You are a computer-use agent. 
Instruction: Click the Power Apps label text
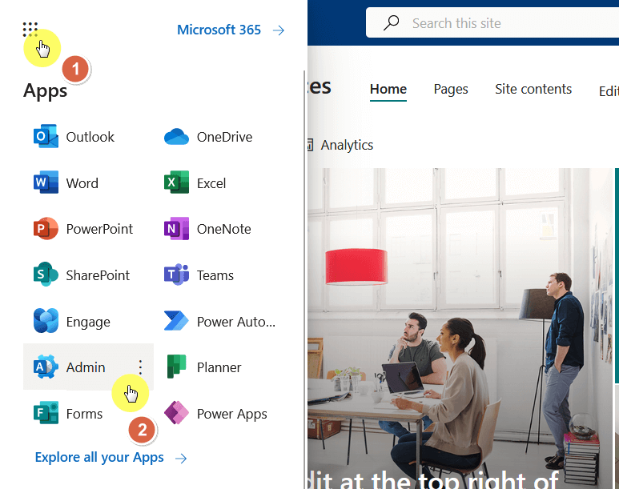tap(232, 414)
